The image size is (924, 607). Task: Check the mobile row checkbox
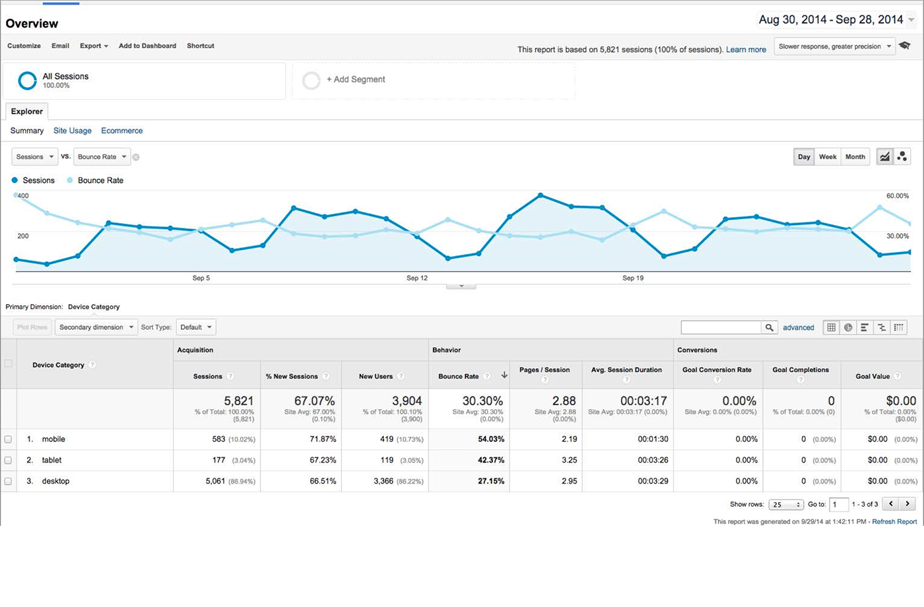(8, 439)
